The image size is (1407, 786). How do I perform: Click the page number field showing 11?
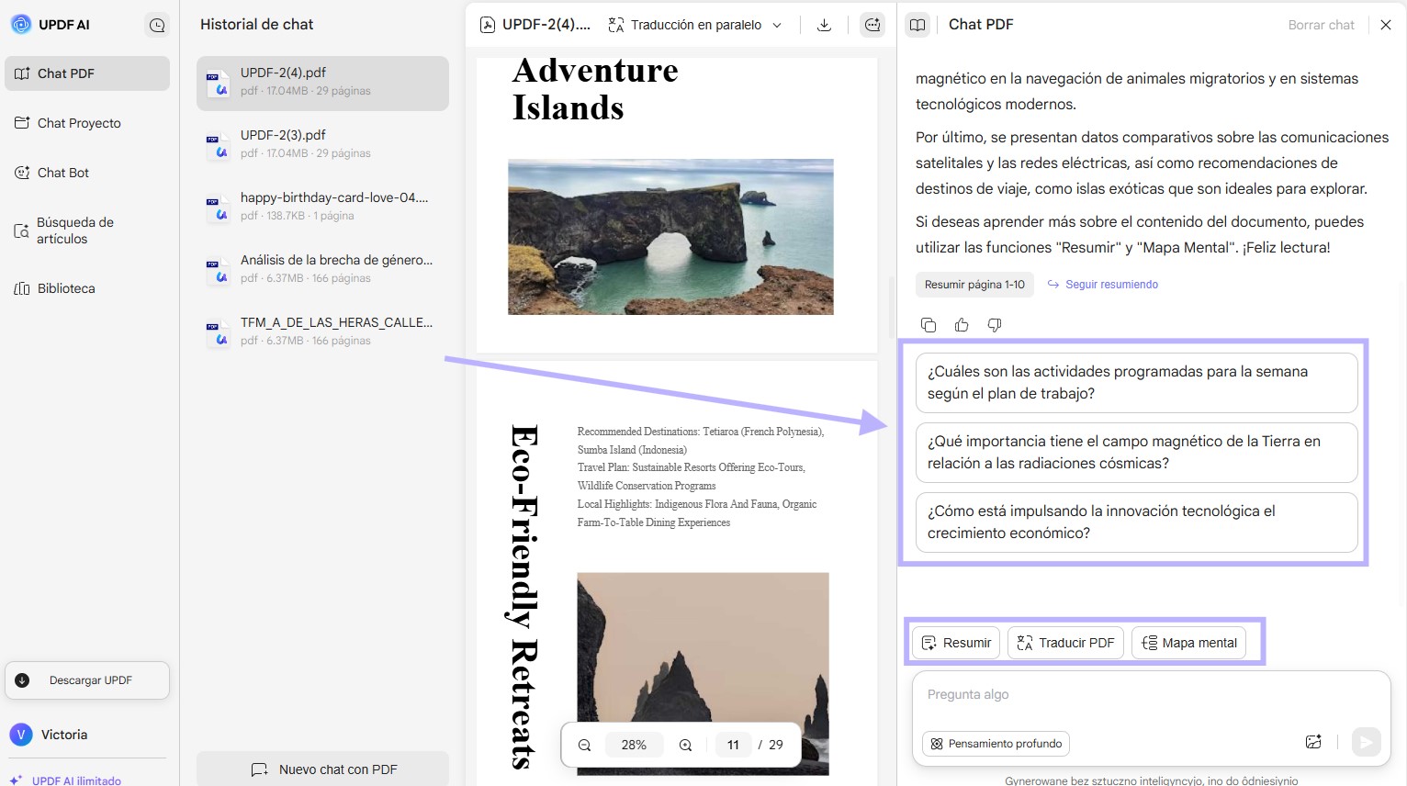tap(733, 745)
